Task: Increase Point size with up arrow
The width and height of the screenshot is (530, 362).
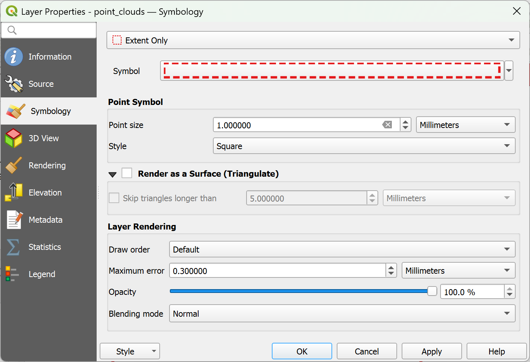Action: (x=405, y=122)
